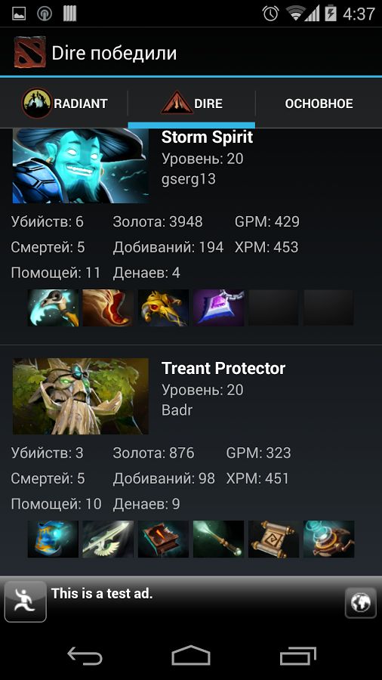Open the ОСНОВНОЕ tab
Viewport: 382px width, 680px height.
pyautogui.click(x=319, y=104)
